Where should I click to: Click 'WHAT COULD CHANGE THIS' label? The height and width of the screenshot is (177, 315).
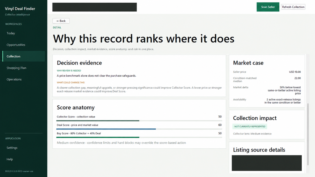pos(71,83)
